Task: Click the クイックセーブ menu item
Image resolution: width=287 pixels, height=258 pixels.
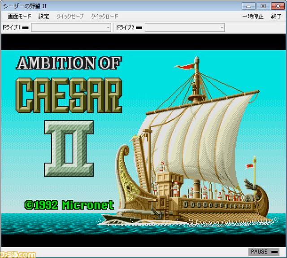Action: [70, 17]
